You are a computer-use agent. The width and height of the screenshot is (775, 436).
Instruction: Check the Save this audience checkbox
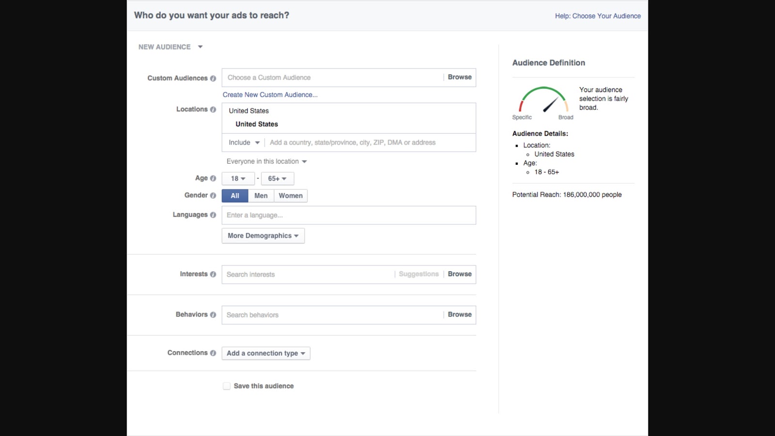pyautogui.click(x=227, y=386)
